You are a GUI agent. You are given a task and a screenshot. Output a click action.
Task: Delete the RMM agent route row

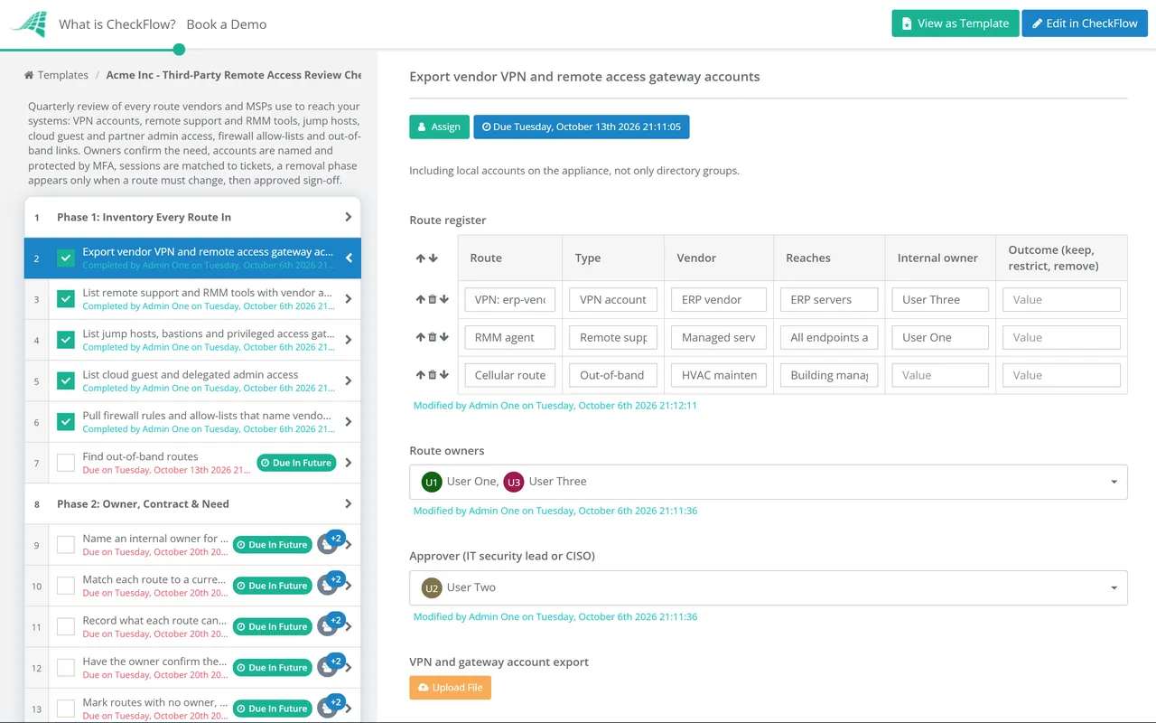[432, 337]
